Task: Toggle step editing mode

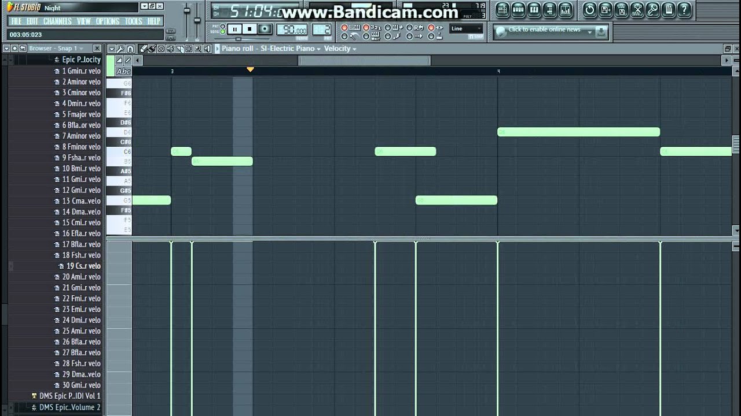Action: click(388, 36)
